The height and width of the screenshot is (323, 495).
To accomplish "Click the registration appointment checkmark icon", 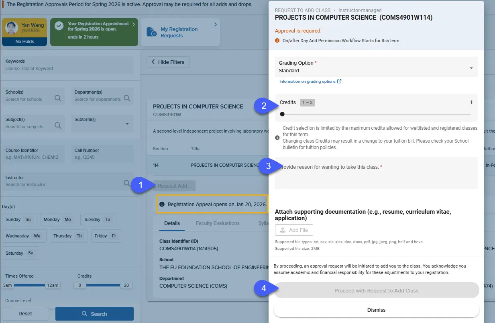I will (59, 26).
